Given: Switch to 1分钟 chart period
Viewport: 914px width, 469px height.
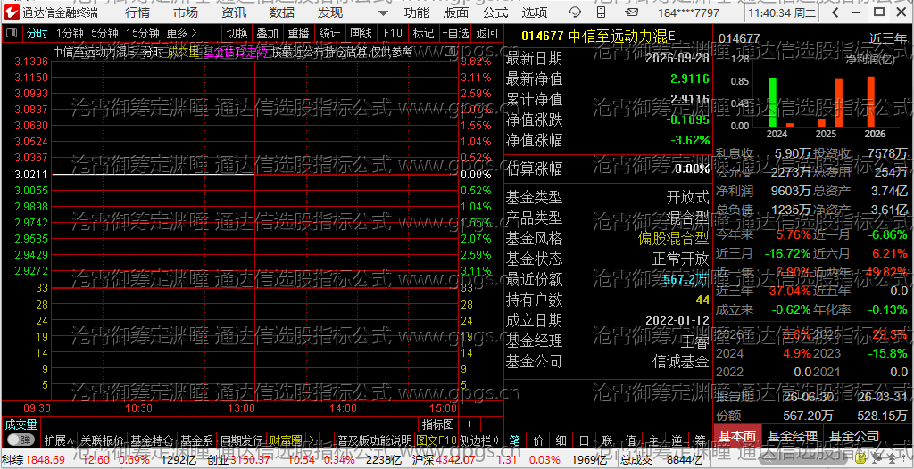Looking at the screenshot, I should click(71, 33).
